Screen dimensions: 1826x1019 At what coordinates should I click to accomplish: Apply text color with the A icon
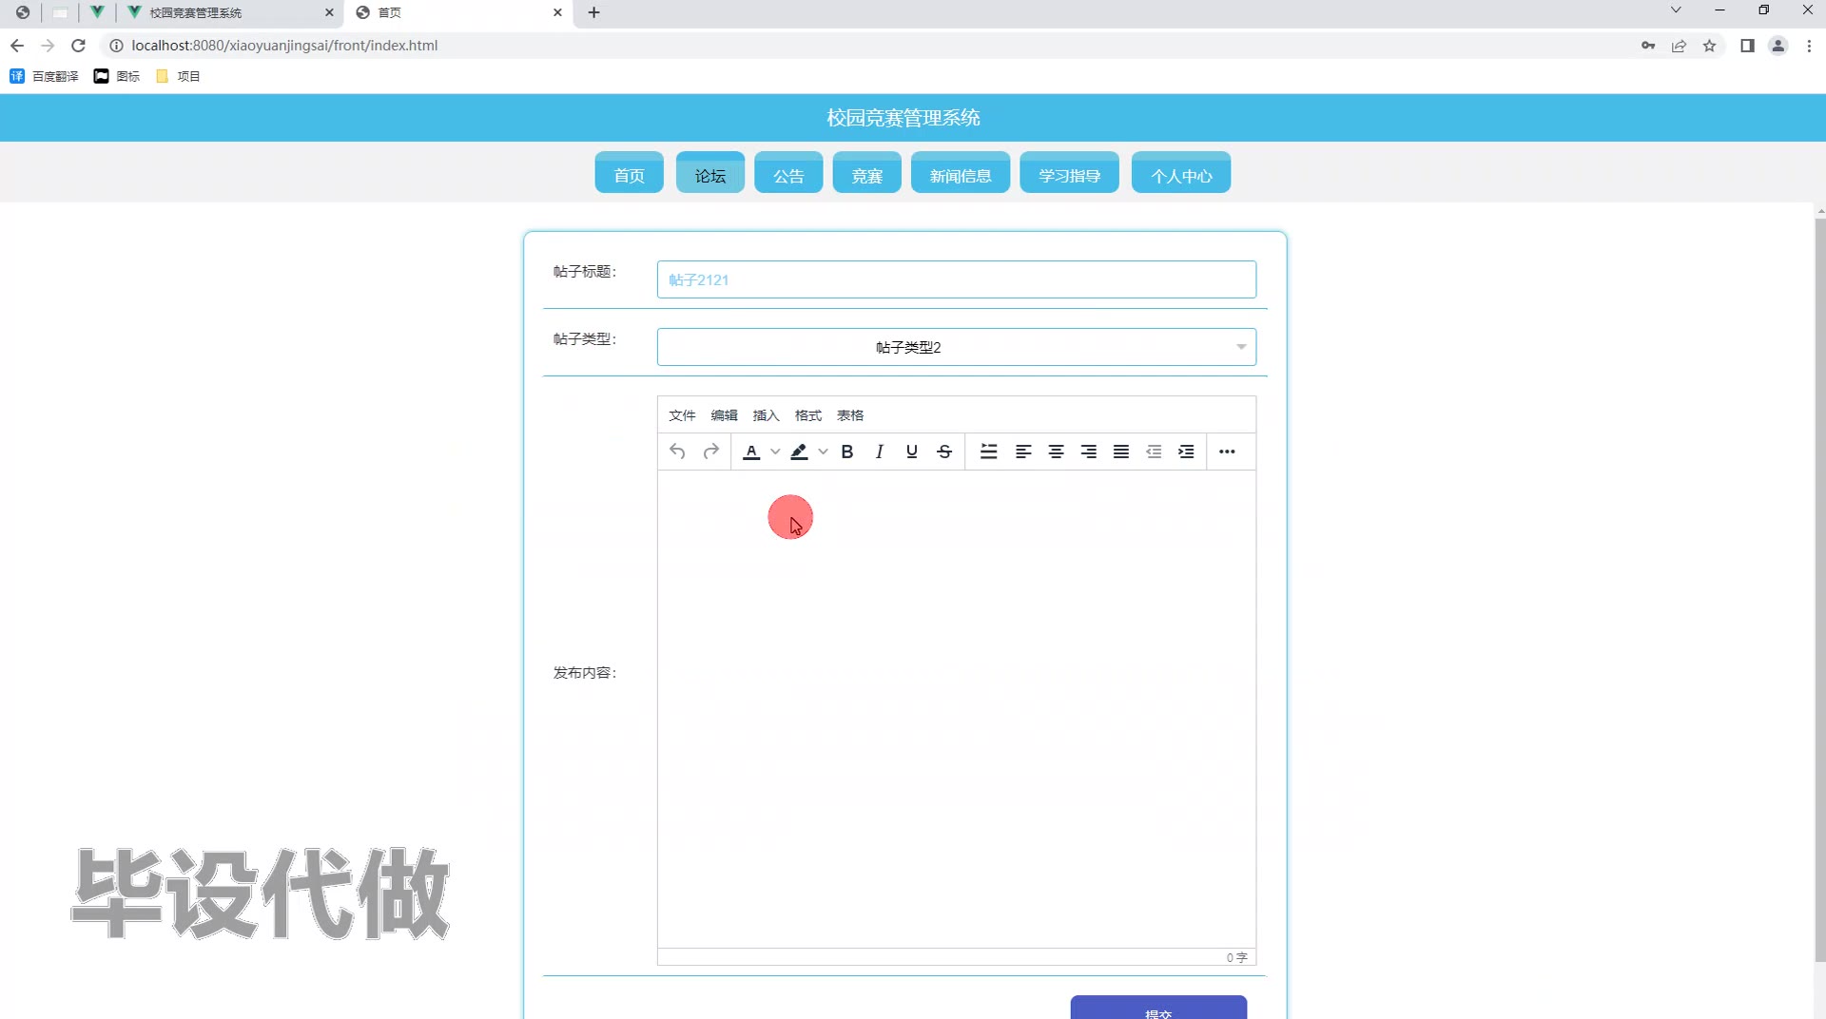coord(751,452)
